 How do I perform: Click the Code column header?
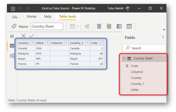(x=94, y=43)
